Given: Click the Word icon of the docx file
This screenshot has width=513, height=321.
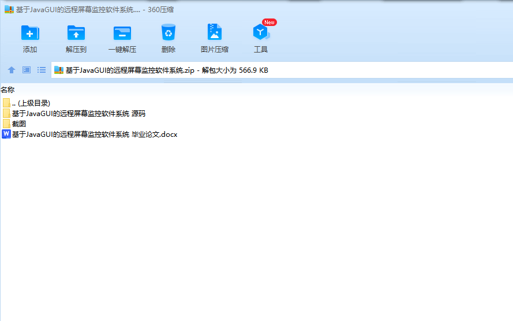Looking at the screenshot, I should pos(6,134).
